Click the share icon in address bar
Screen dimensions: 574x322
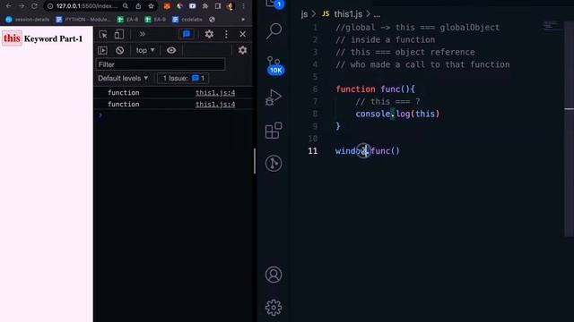[x=138, y=6]
